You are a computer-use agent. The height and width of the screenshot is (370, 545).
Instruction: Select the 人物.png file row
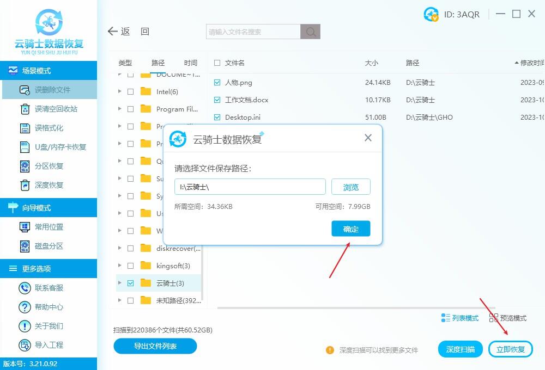[377, 83]
